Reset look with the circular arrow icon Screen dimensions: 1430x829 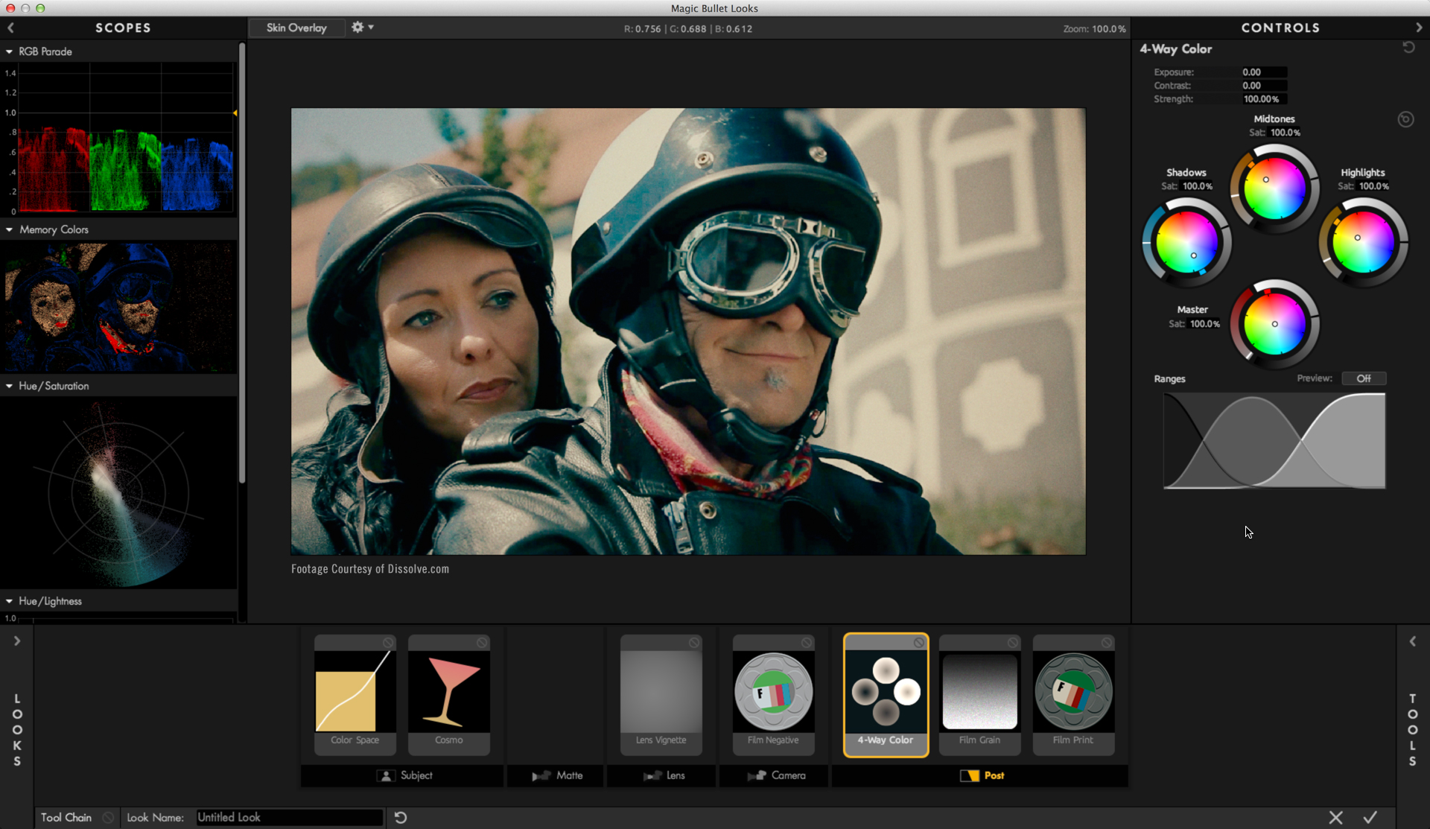pyautogui.click(x=401, y=818)
